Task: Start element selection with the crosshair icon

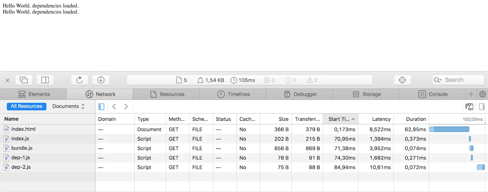Action: tap(403, 80)
